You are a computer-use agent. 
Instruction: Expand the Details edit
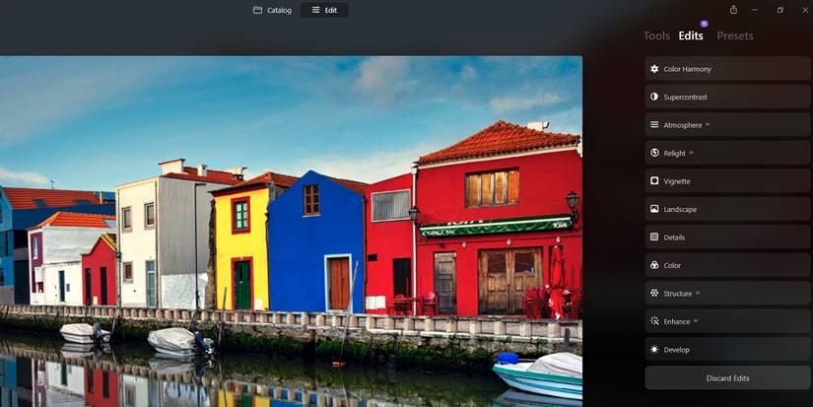(x=727, y=237)
